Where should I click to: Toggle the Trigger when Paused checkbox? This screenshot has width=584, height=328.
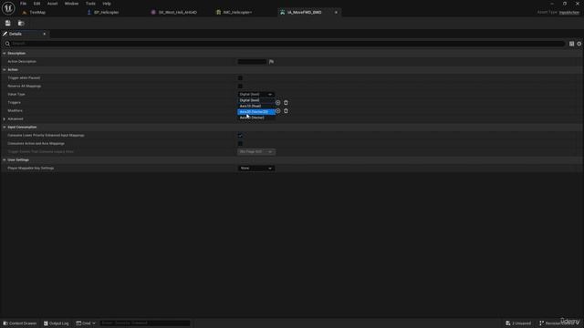(x=240, y=78)
